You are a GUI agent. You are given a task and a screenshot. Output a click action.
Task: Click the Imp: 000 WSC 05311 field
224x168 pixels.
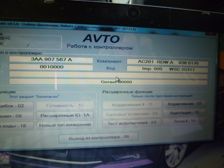[x=167, y=69]
